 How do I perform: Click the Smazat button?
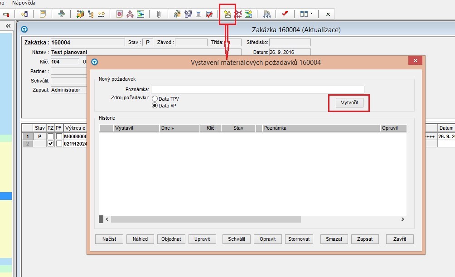tap(334, 239)
